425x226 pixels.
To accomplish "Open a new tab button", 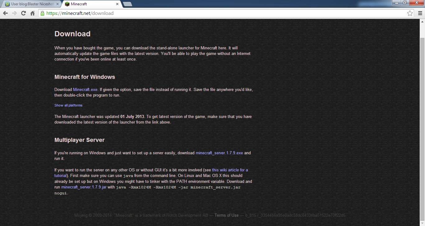I will (x=128, y=4).
